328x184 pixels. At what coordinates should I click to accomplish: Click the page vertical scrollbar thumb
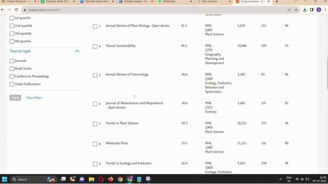[x=327, y=73]
